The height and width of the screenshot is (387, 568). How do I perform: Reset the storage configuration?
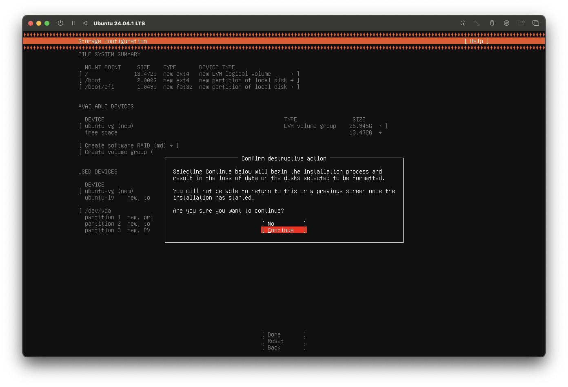[283, 341]
